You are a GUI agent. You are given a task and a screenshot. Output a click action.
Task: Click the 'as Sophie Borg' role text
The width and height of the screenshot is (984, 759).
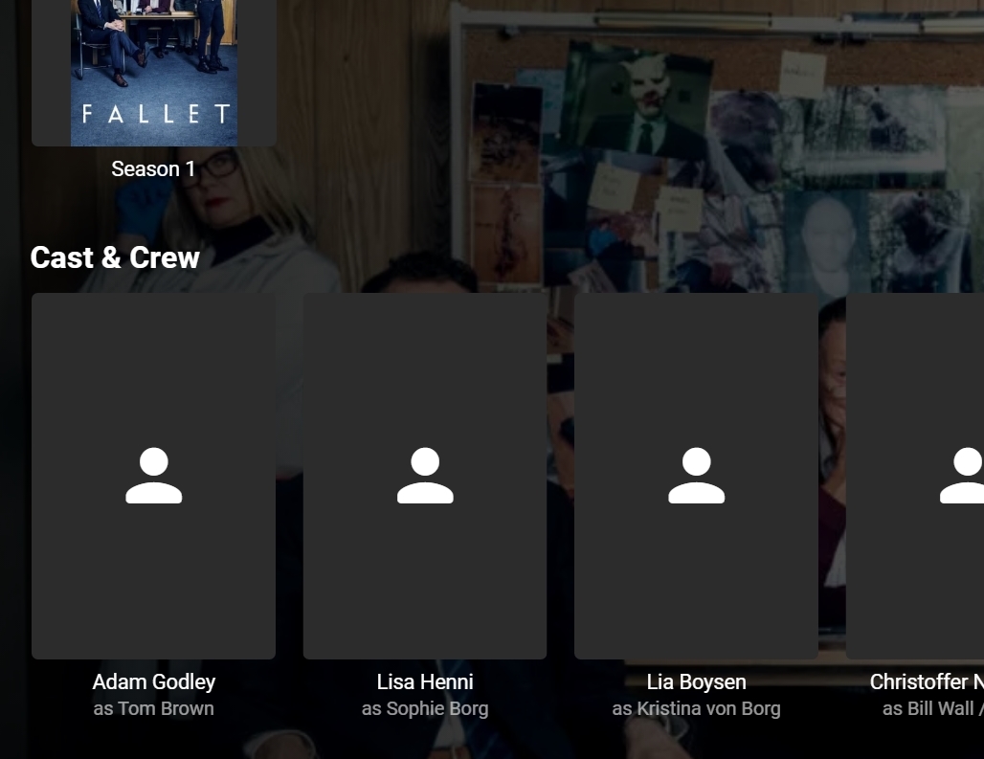(x=425, y=709)
